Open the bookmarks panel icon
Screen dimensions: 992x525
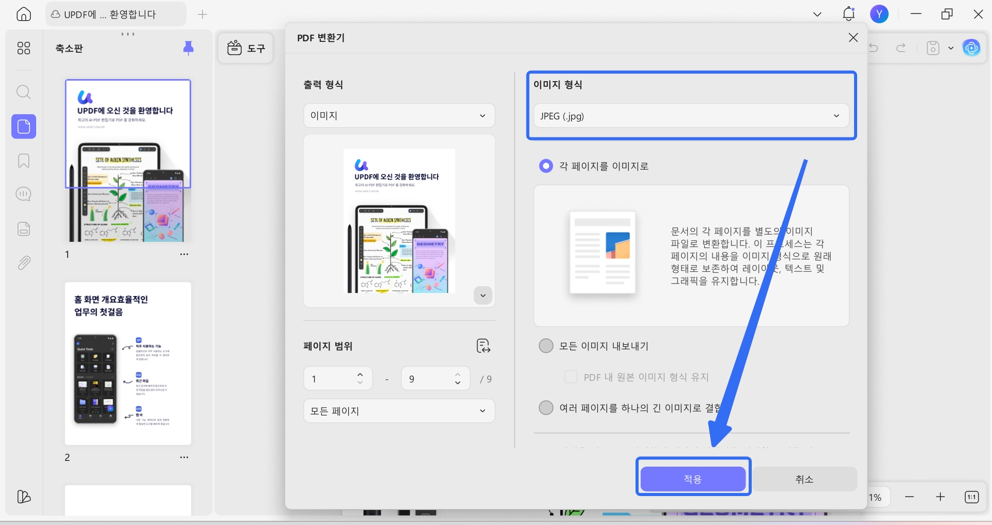(x=24, y=161)
